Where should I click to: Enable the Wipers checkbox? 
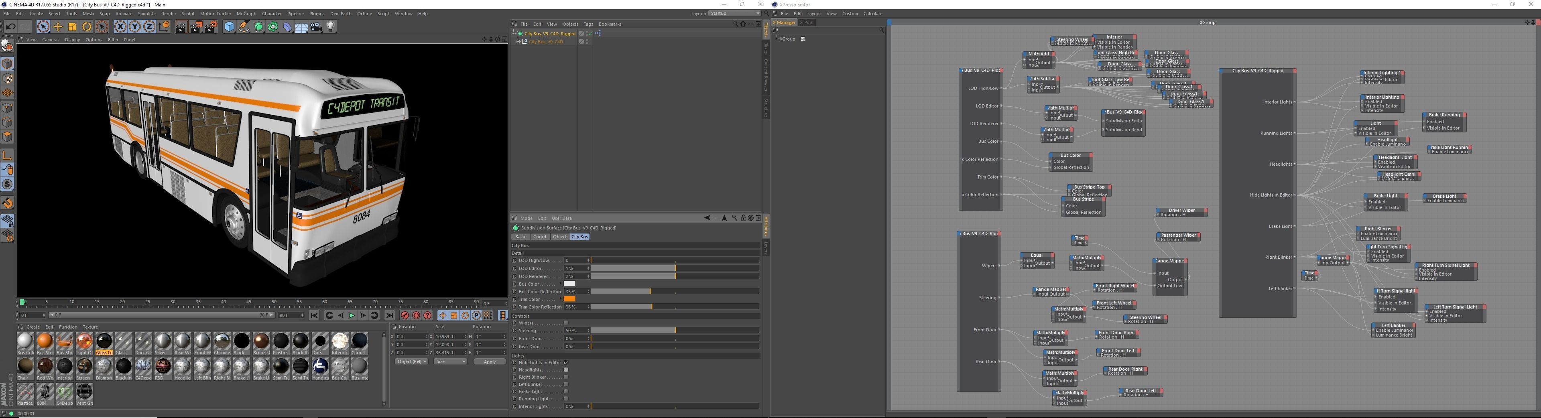(x=566, y=323)
